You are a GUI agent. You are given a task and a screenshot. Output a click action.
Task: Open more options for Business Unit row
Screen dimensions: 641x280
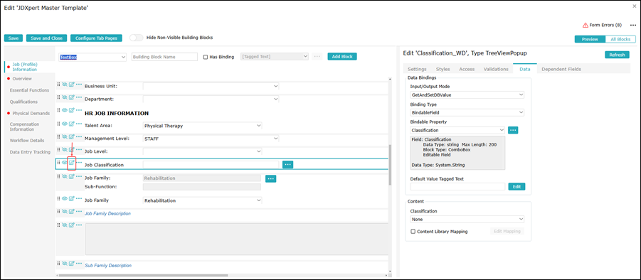click(x=79, y=85)
